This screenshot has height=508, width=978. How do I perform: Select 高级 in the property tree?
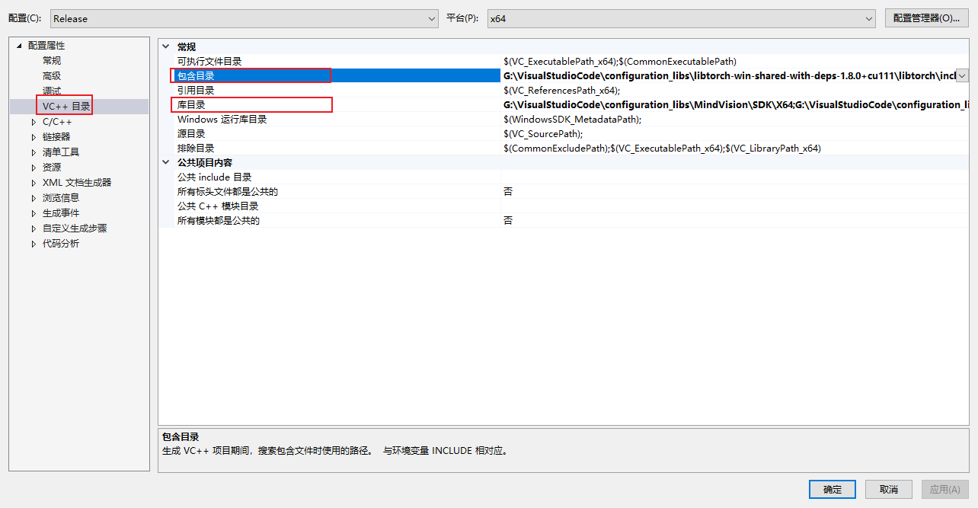coord(52,76)
